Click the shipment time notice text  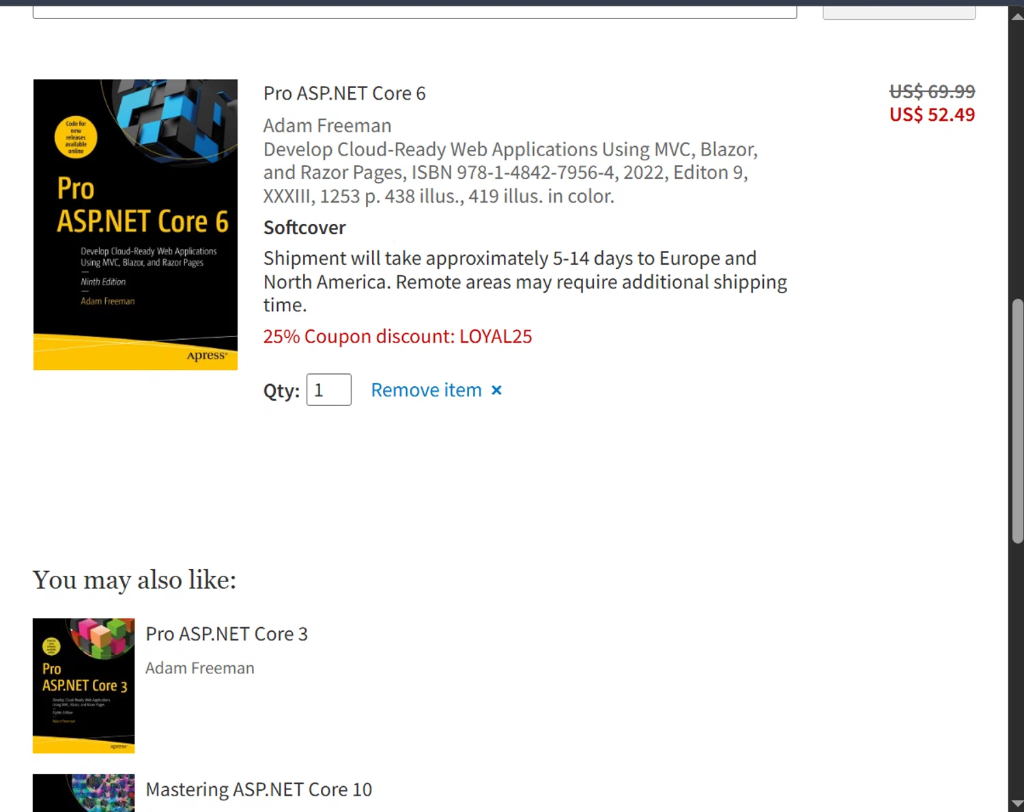pyautogui.click(x=525, y=282)
